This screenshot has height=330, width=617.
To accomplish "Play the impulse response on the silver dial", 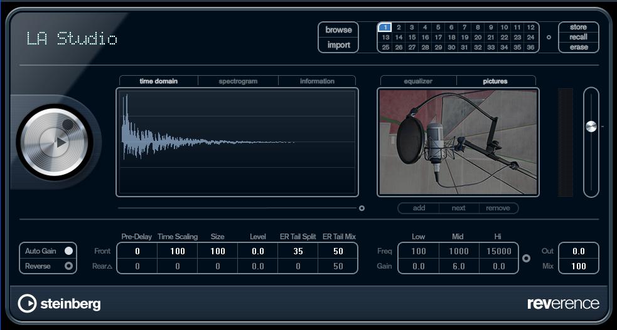I will pos(60,142).
